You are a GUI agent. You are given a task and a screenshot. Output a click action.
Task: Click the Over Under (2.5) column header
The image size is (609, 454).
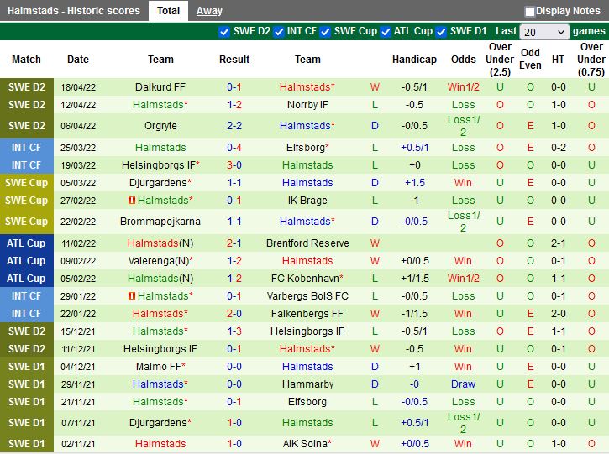click(500, 60)
